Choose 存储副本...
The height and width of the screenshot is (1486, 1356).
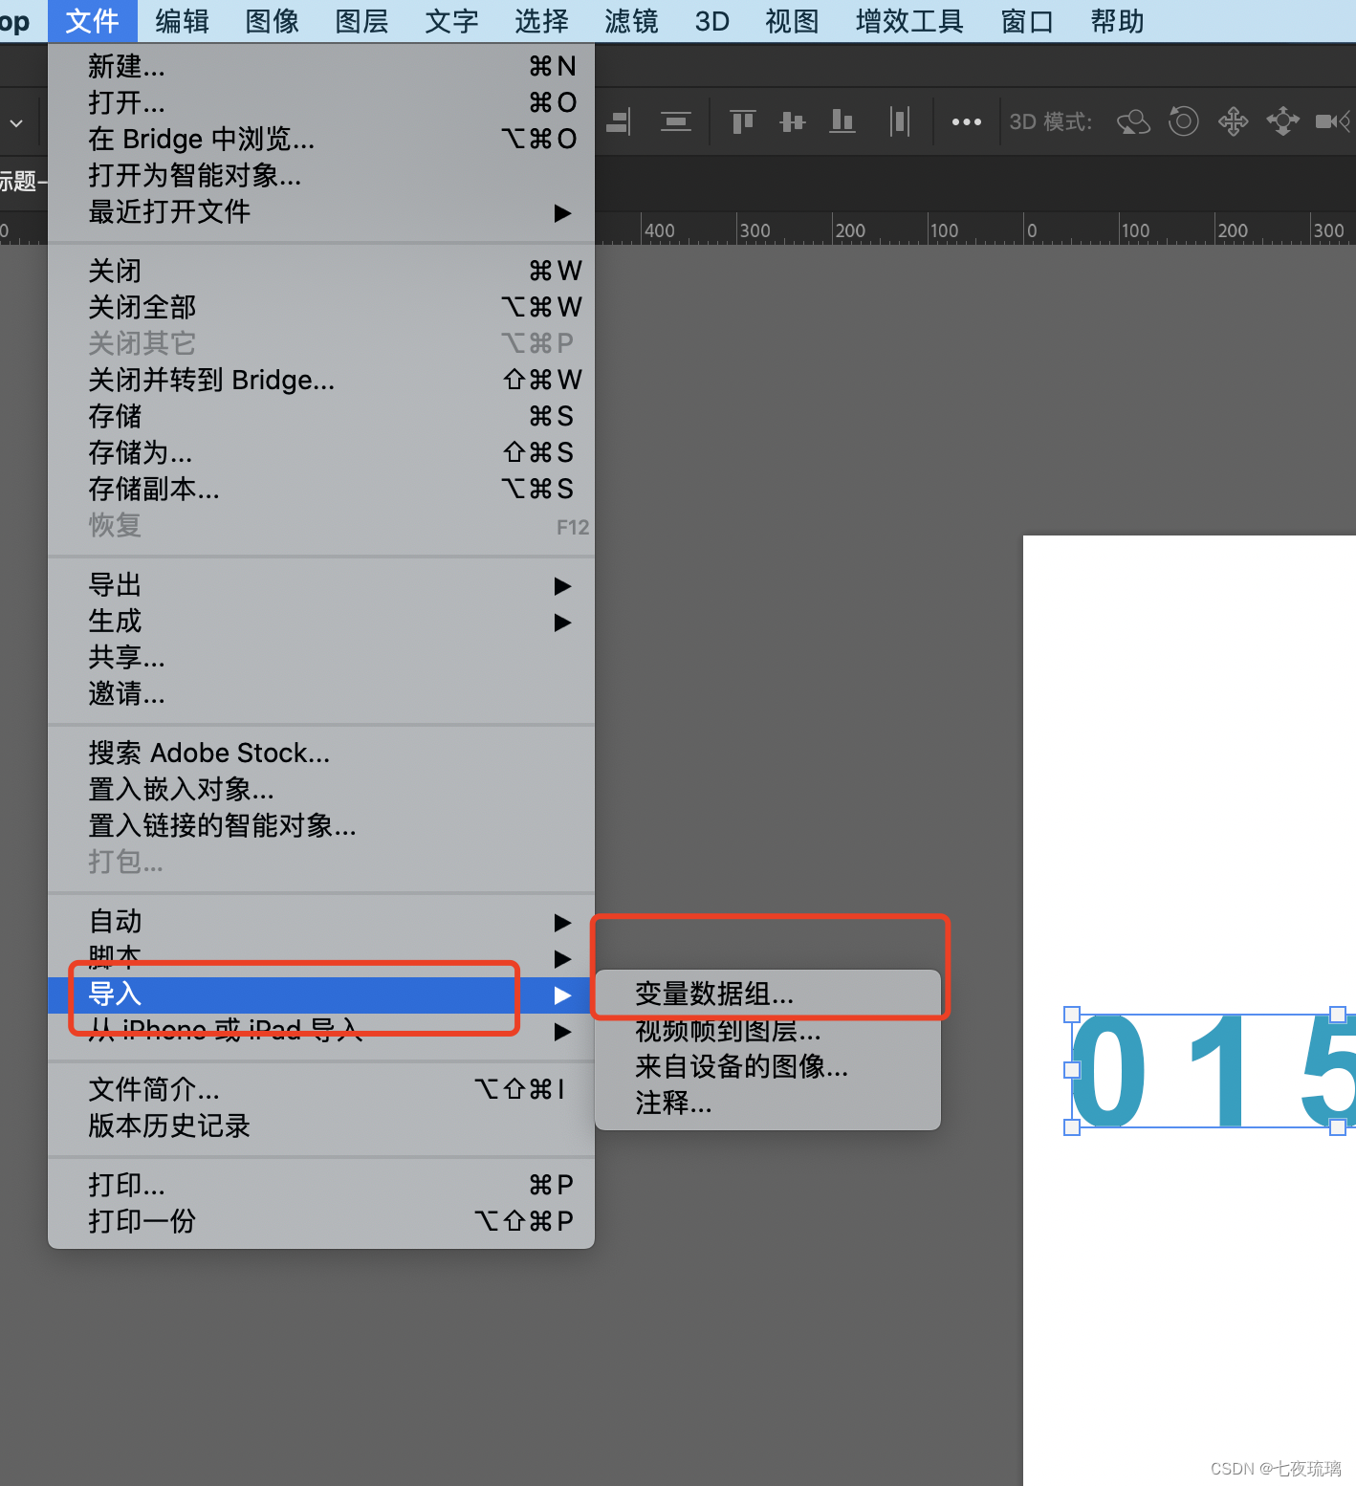[321, 490]
